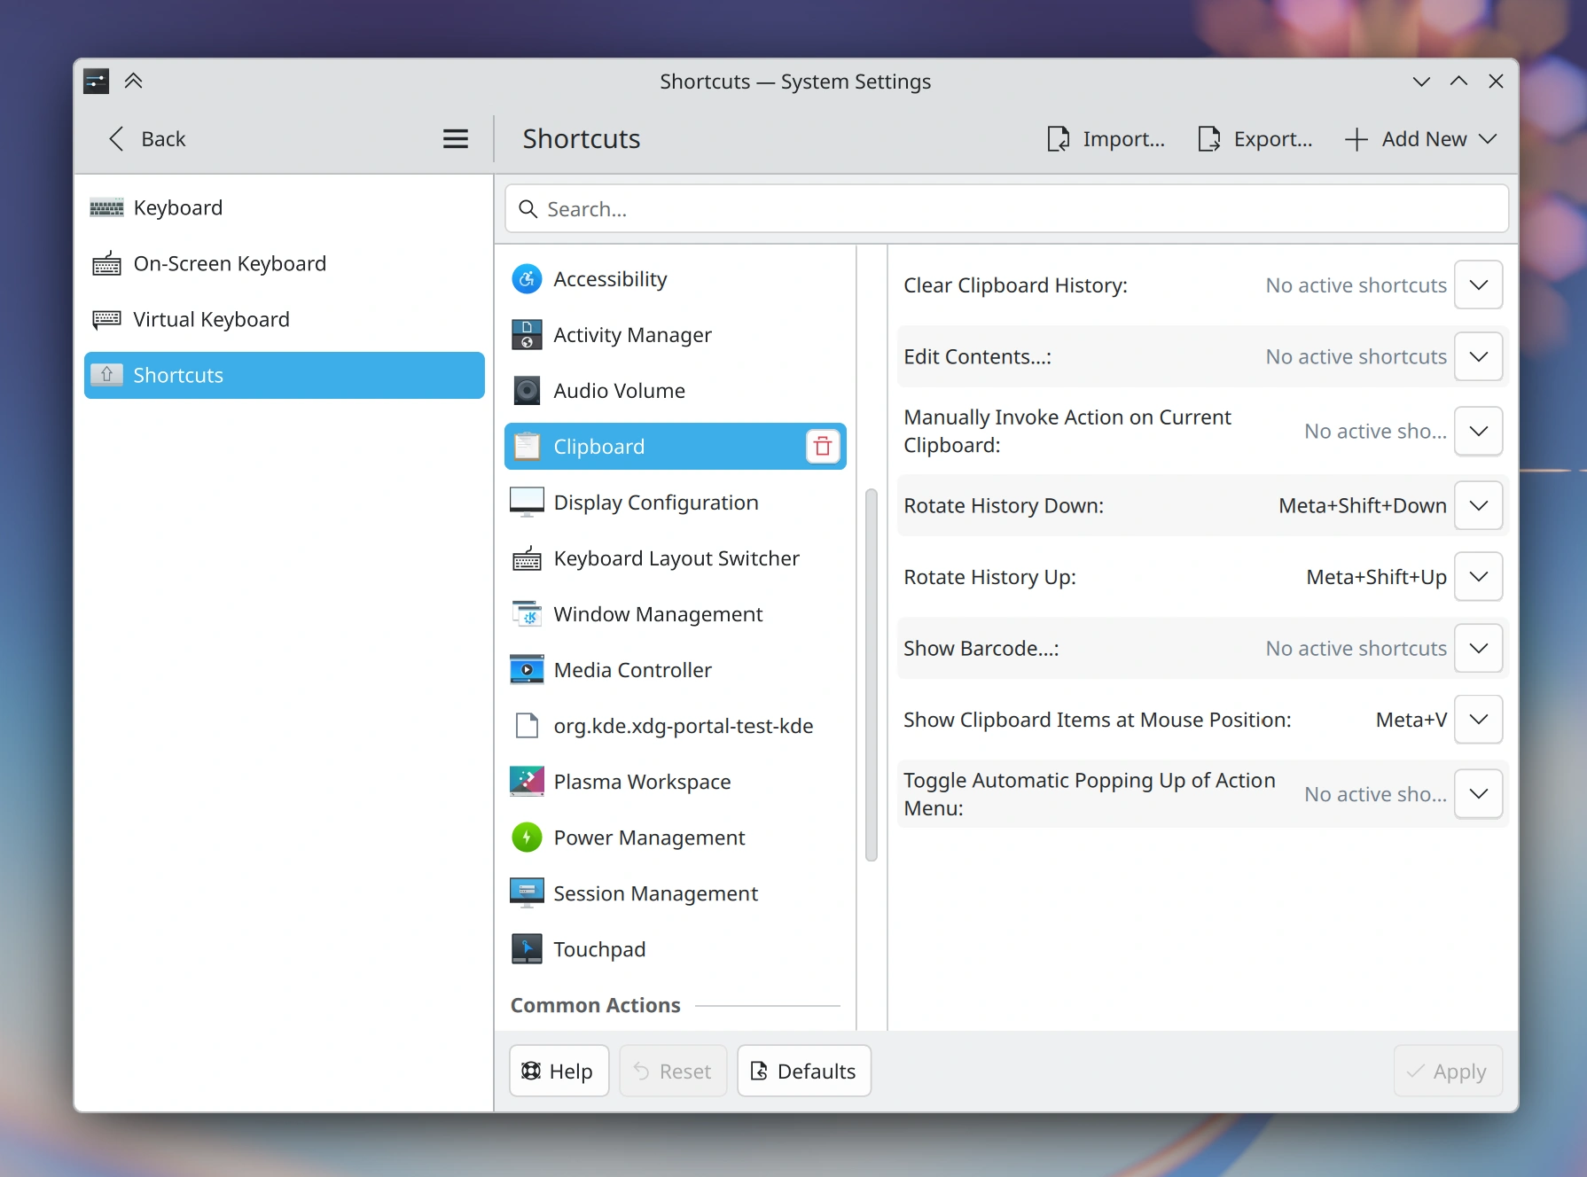Viewport: 1587px width, 1177px height.
Task: Click the double-chevron keep-above icon in titlebar
Action: (133, 82)
